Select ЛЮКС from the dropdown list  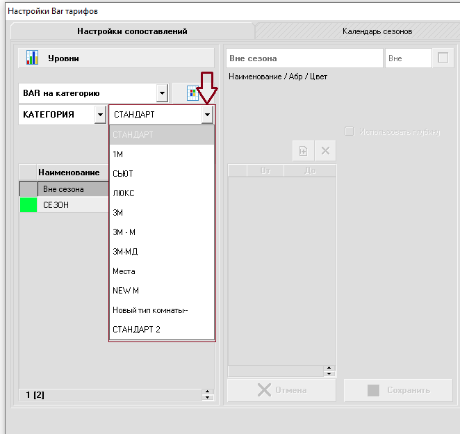tap(124, 193)
